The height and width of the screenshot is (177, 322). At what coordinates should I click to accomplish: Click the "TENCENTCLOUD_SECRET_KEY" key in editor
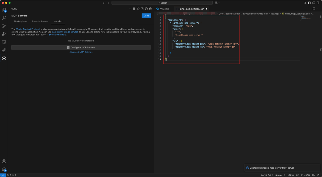[x=190, y=44]
